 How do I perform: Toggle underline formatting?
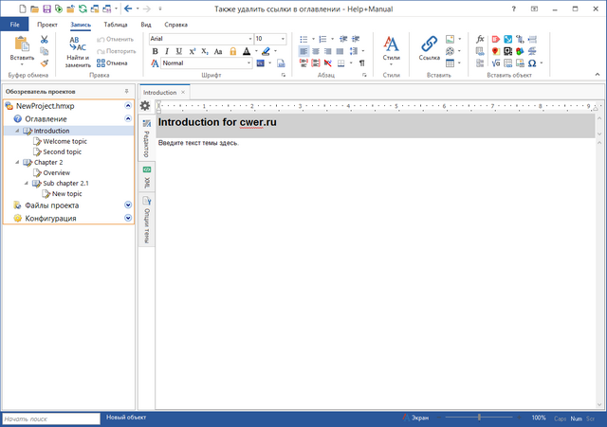pyautogui.click(x=179, y=51)
